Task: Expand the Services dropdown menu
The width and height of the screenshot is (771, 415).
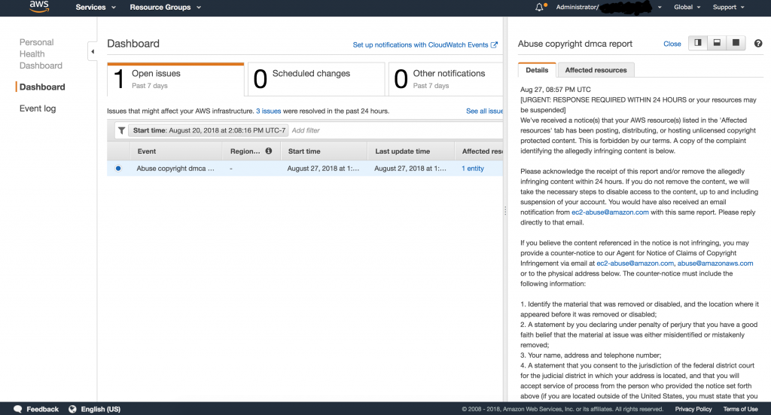Action: [96, 8]
